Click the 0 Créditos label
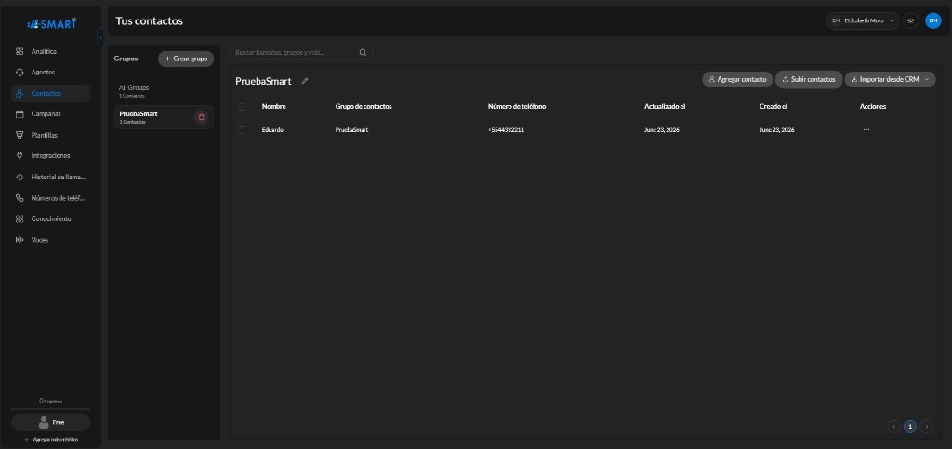The image size is (952, 449). click(x=51, y=401)
